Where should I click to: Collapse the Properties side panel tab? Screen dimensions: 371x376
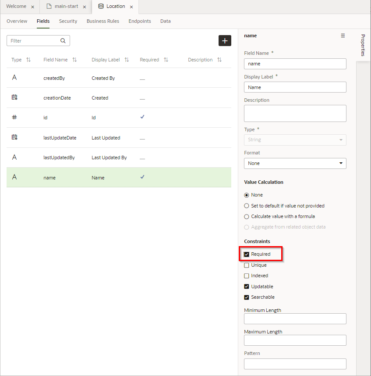pos(363,45)
